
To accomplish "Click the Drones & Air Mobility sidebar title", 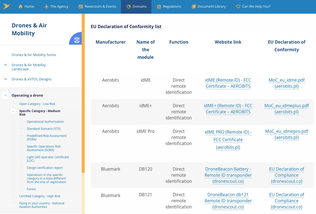I will click(x=29, y=29).
